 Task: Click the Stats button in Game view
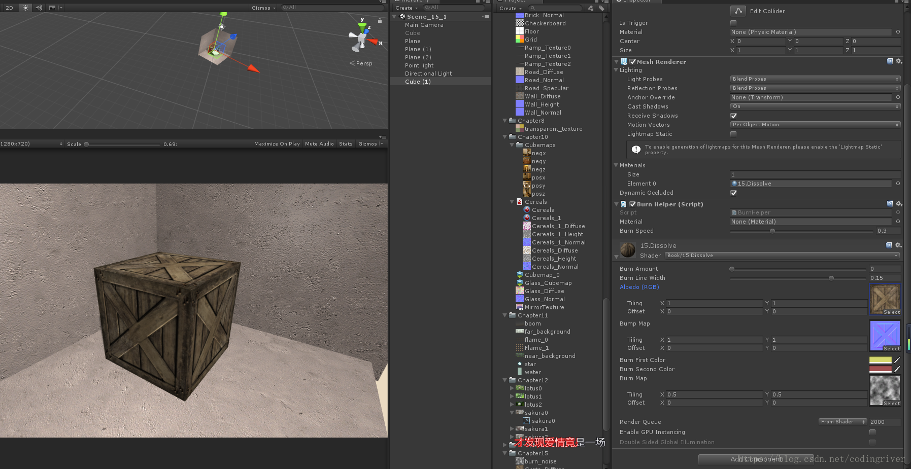click(346, 144)
